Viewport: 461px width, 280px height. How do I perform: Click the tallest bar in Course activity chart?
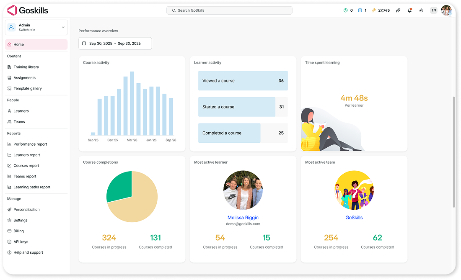click(x=132, y=103)
